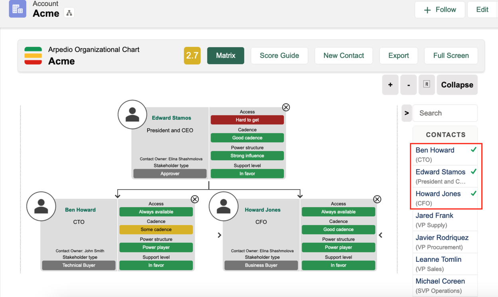
Task: Zoom in with the plus button
Action: pyautogui.click(x=390, y=85)
